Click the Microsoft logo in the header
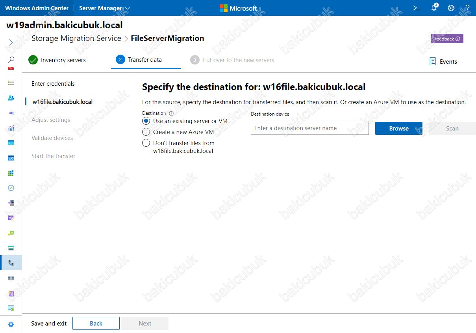Screen dimensions: 476x333 (238, 8)
